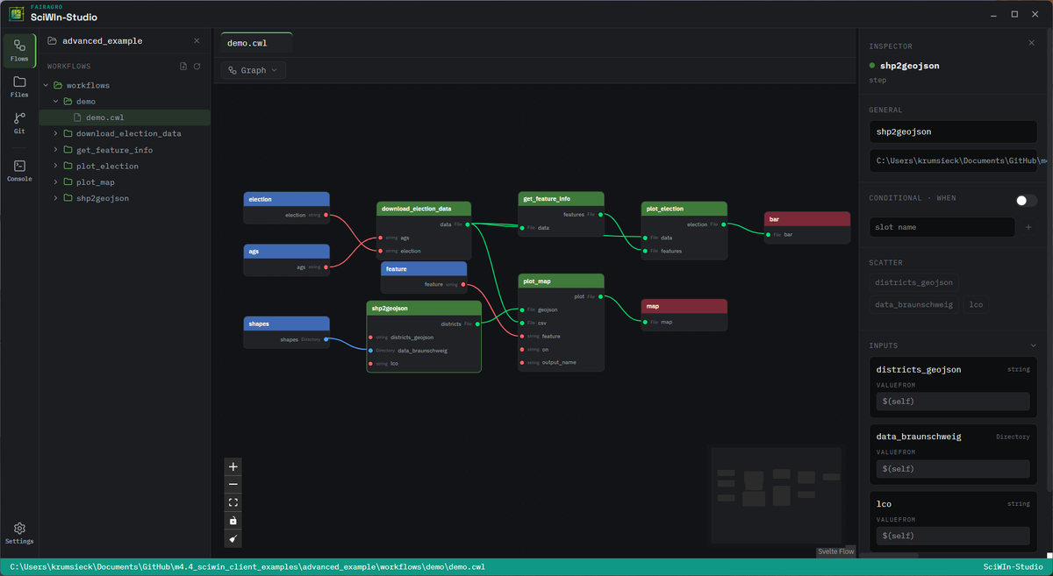Expand the plot_map folder

pyautogui.click(x=56, y=182)
